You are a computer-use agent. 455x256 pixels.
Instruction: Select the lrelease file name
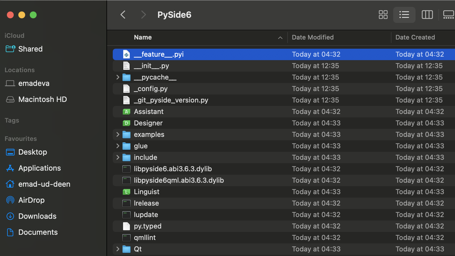tap(146, 203)
